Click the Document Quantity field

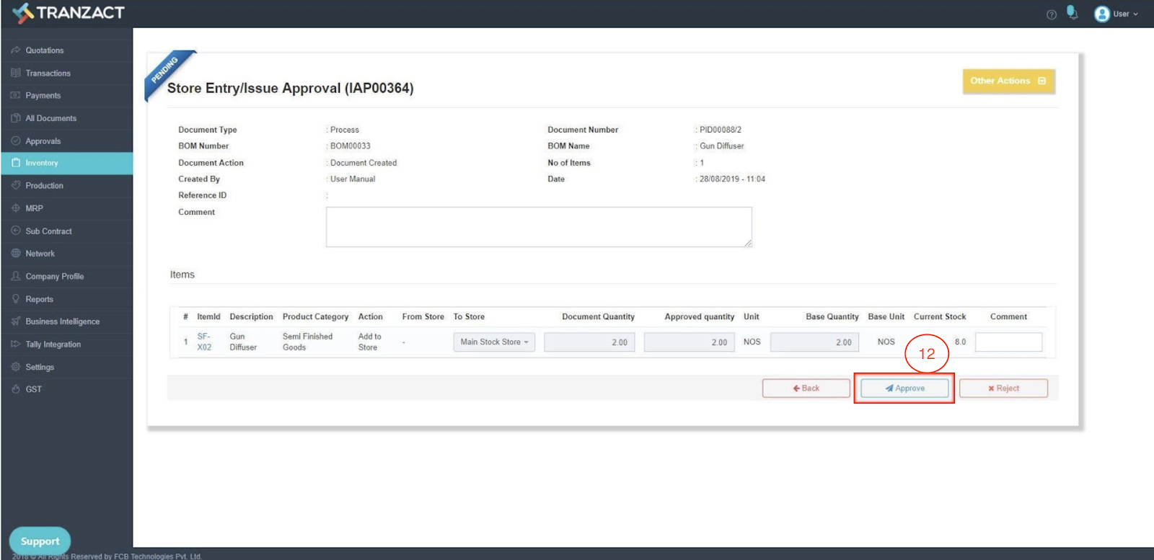tap(589, 342)
